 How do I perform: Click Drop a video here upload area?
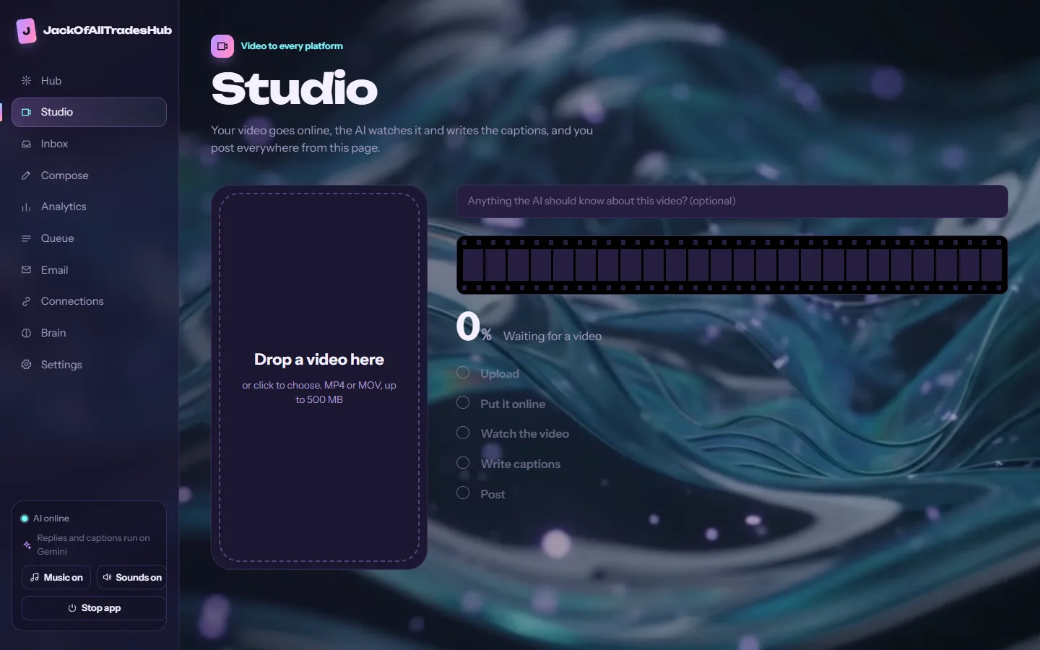(319, 378)
